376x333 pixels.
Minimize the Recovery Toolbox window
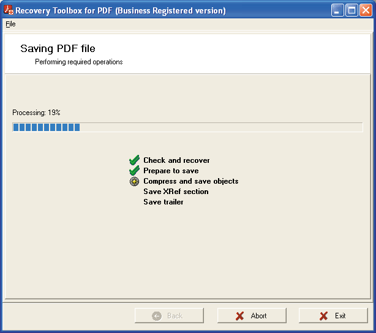point(337,10)
